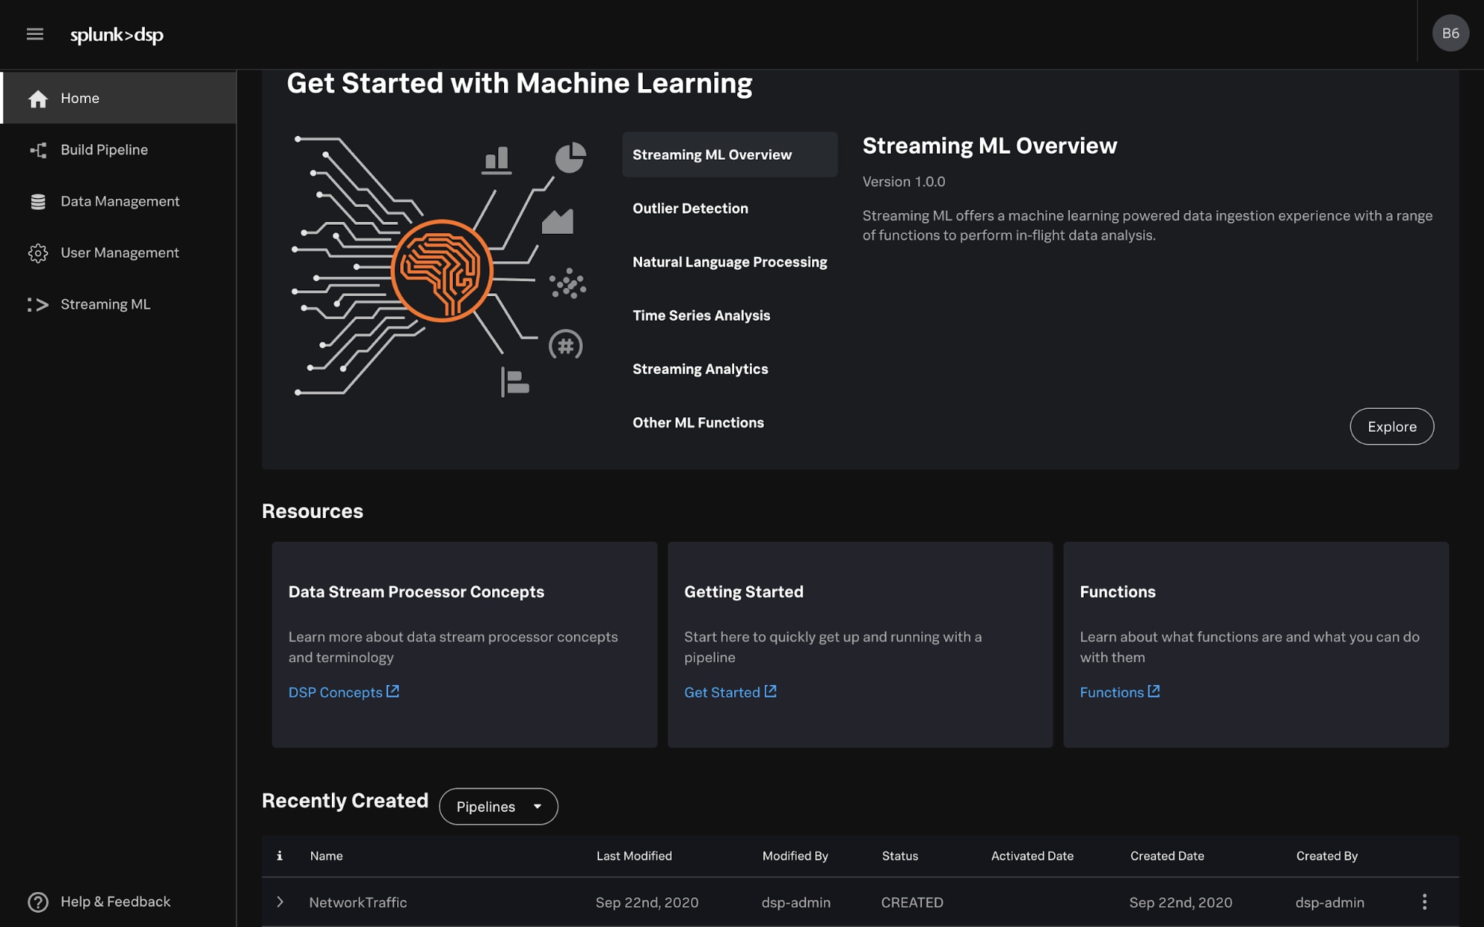Sort by the Name column header
Image resolution: width=1484 pixels, height=927 pixels.
point(326,856)
